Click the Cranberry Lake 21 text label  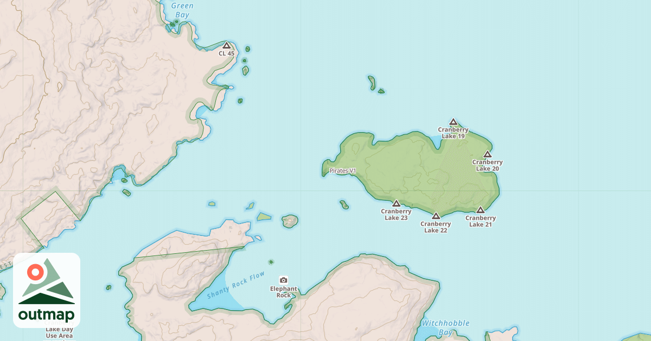pos(481,221)
